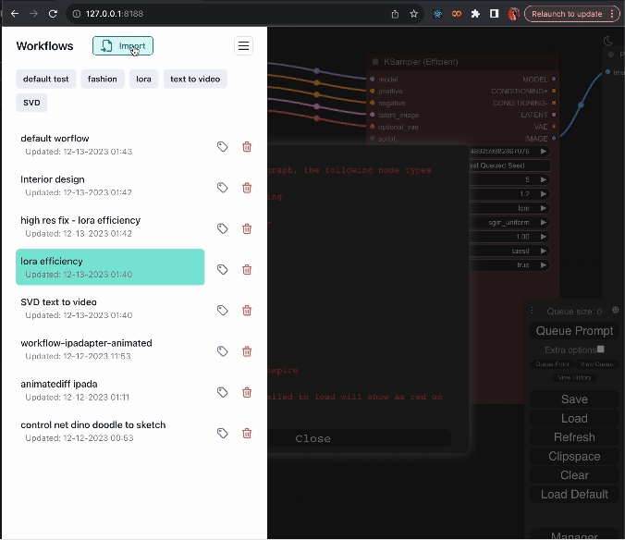
Task: Click the Import button
Action: [x=123, y=46]
